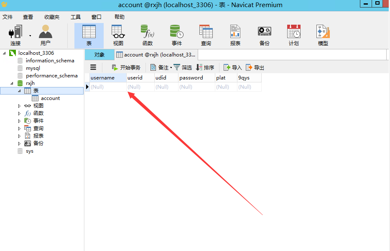Select the 视图 (View) toolbar icon
390x251 pixels.
tap(118, 35)
